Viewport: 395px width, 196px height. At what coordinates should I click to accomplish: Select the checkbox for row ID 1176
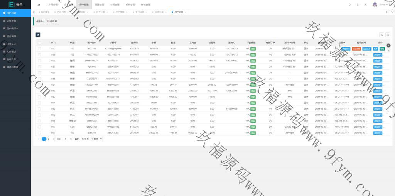click(40, 132)
